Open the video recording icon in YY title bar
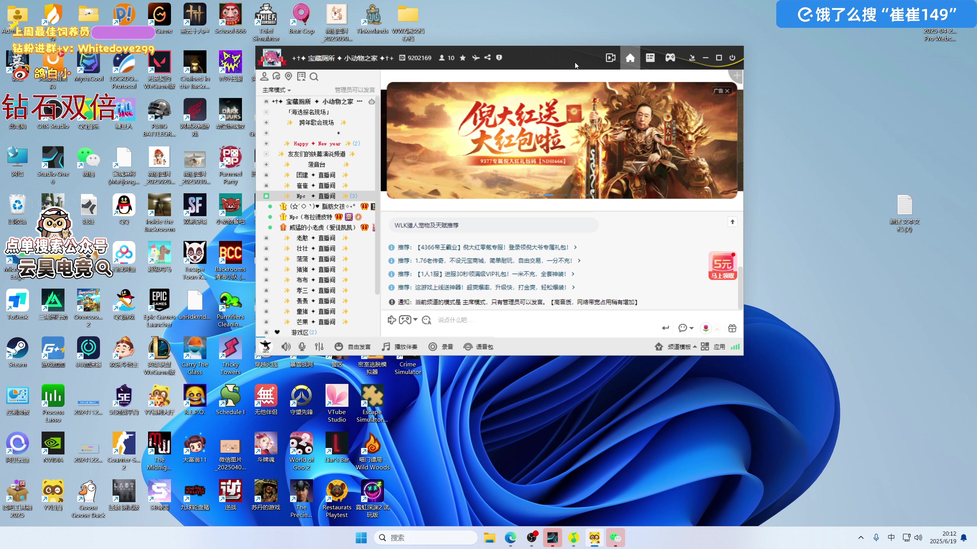Viewport: 977px width, 549px height. click(x=610, y=58)
